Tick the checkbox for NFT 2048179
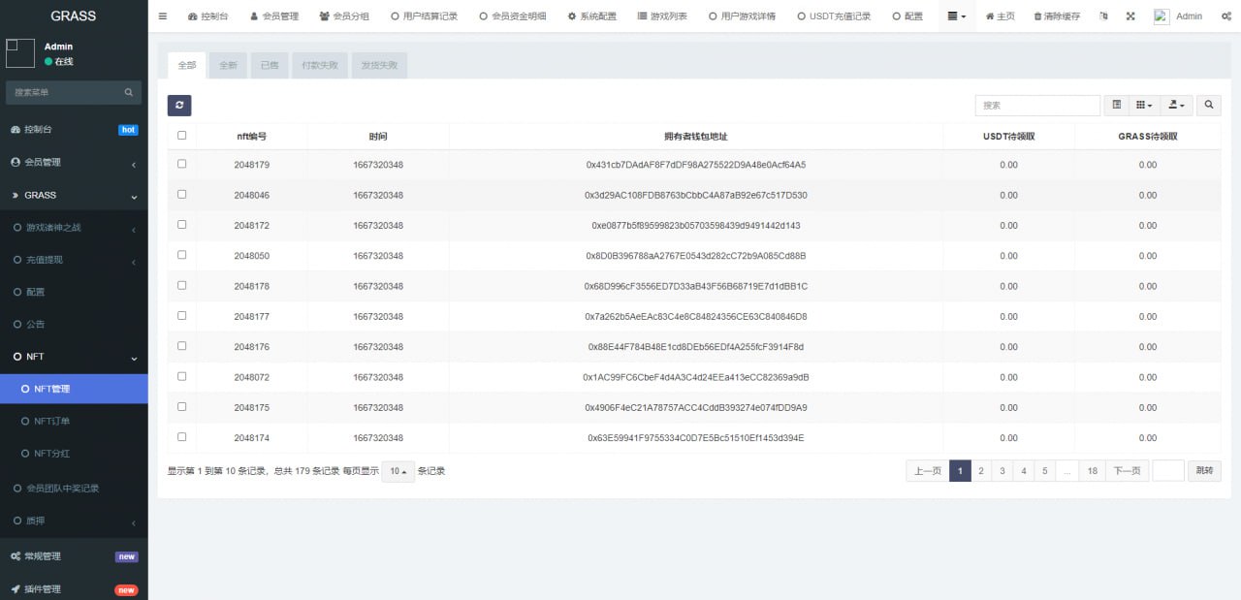The image size is (1241, 600). point(182,165)
